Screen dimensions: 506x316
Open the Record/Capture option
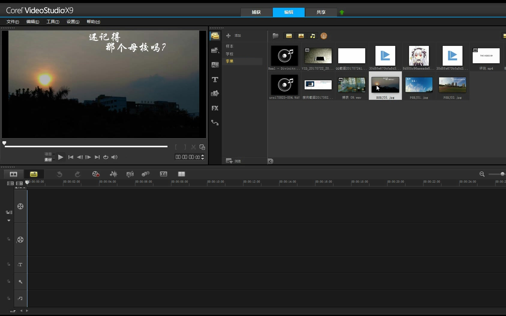pos(96,174)
